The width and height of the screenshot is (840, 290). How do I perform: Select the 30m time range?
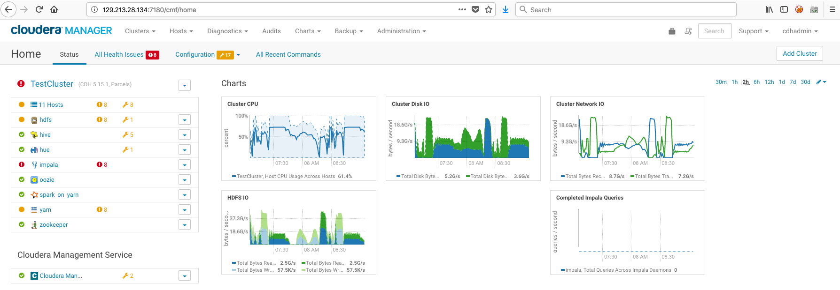(721, 82)
